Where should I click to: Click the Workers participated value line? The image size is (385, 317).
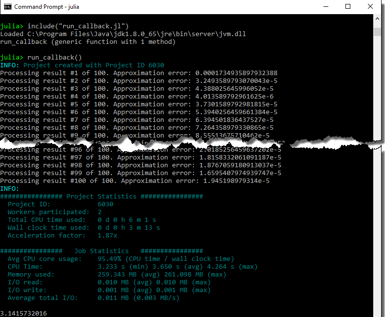[x=55, y=212]
